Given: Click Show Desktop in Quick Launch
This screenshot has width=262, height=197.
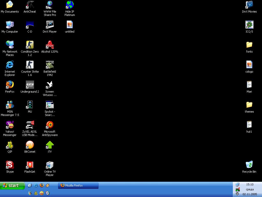Looking at the screenshot, I should (x=30, y=185).
